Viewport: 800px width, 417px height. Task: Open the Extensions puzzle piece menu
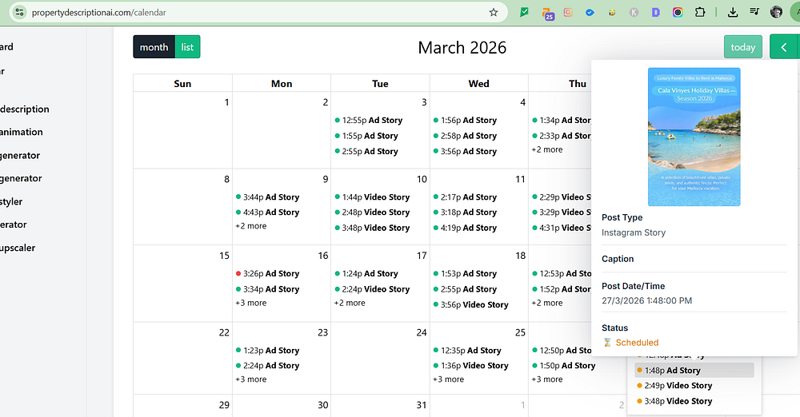point(700,12)
